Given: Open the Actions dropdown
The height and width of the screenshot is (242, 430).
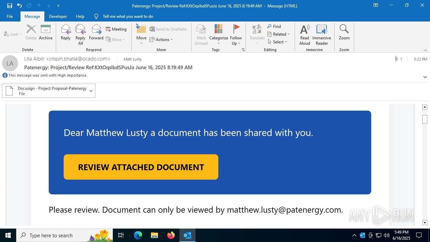Looking at the screenshot, I should click(161, 39).
